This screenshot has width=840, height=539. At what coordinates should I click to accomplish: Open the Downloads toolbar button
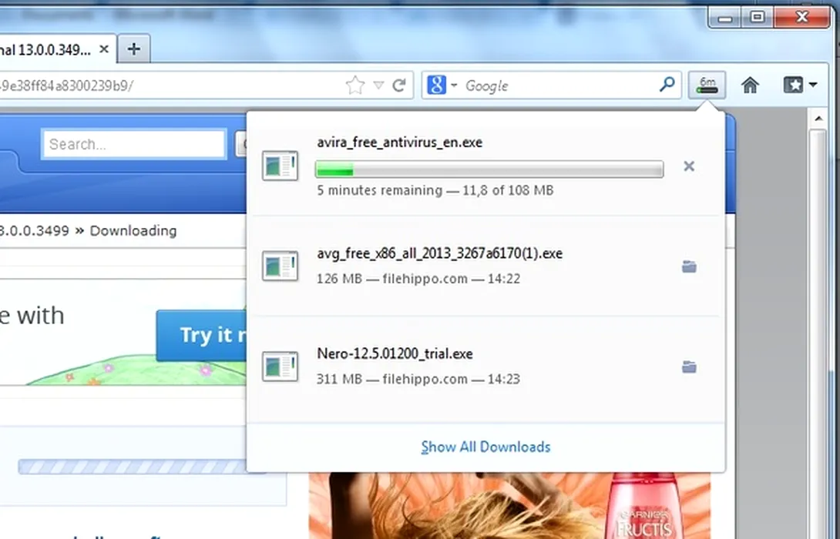click(707, 85)
